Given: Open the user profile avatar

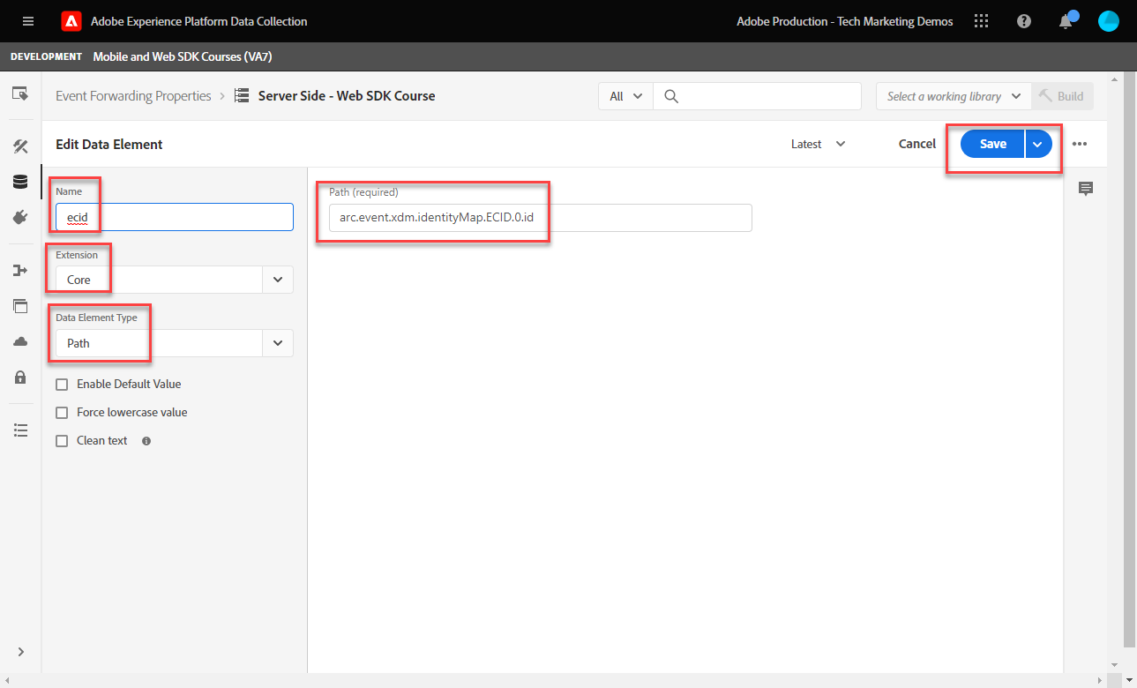Looking at the screenshot, I should click(x=1109, y=21).
